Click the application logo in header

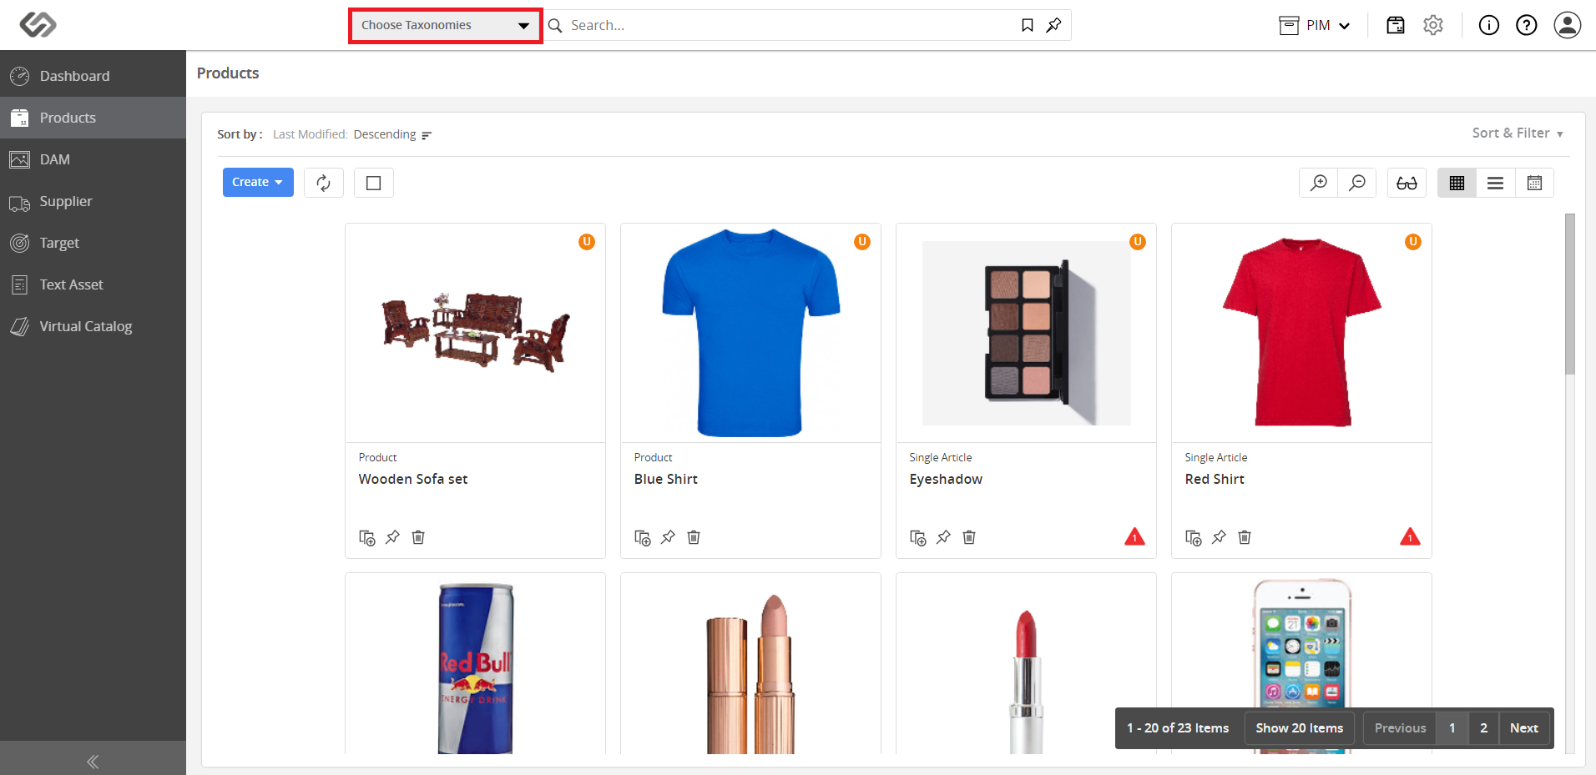tap(38, 25)
